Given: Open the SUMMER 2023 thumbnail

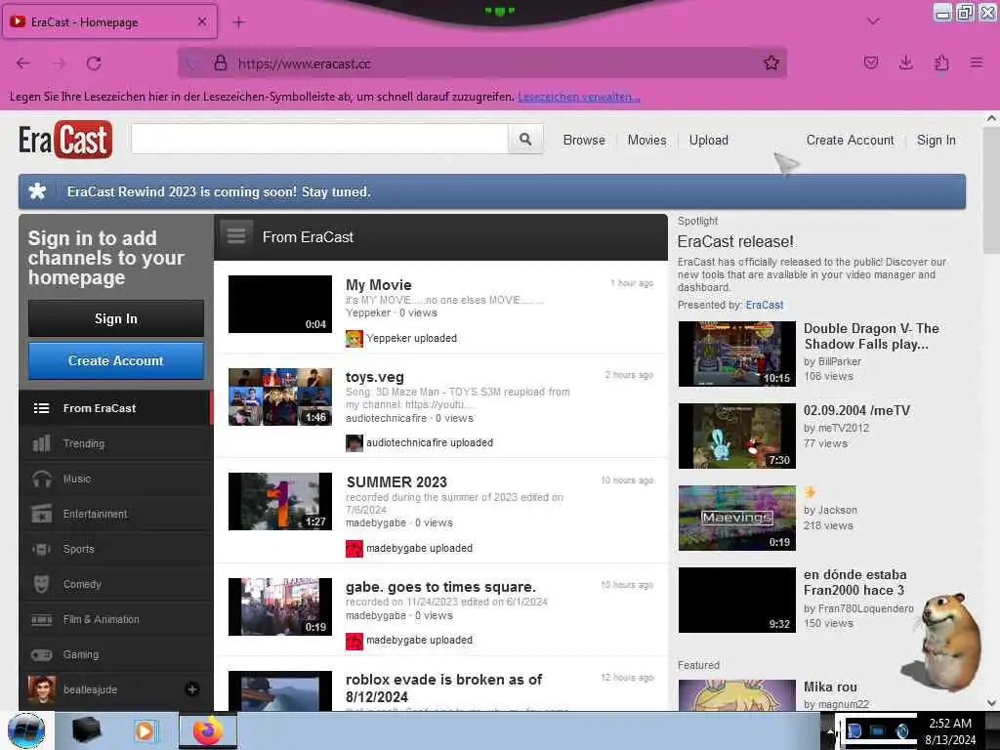Looking at the screenshot, I should coord(280,501).
